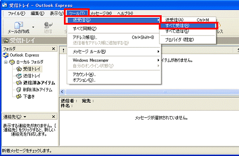Viewport: 239px width, 156px height.
Task: Choose すべて送信(S) submenu entry
Action: (188, 31)
